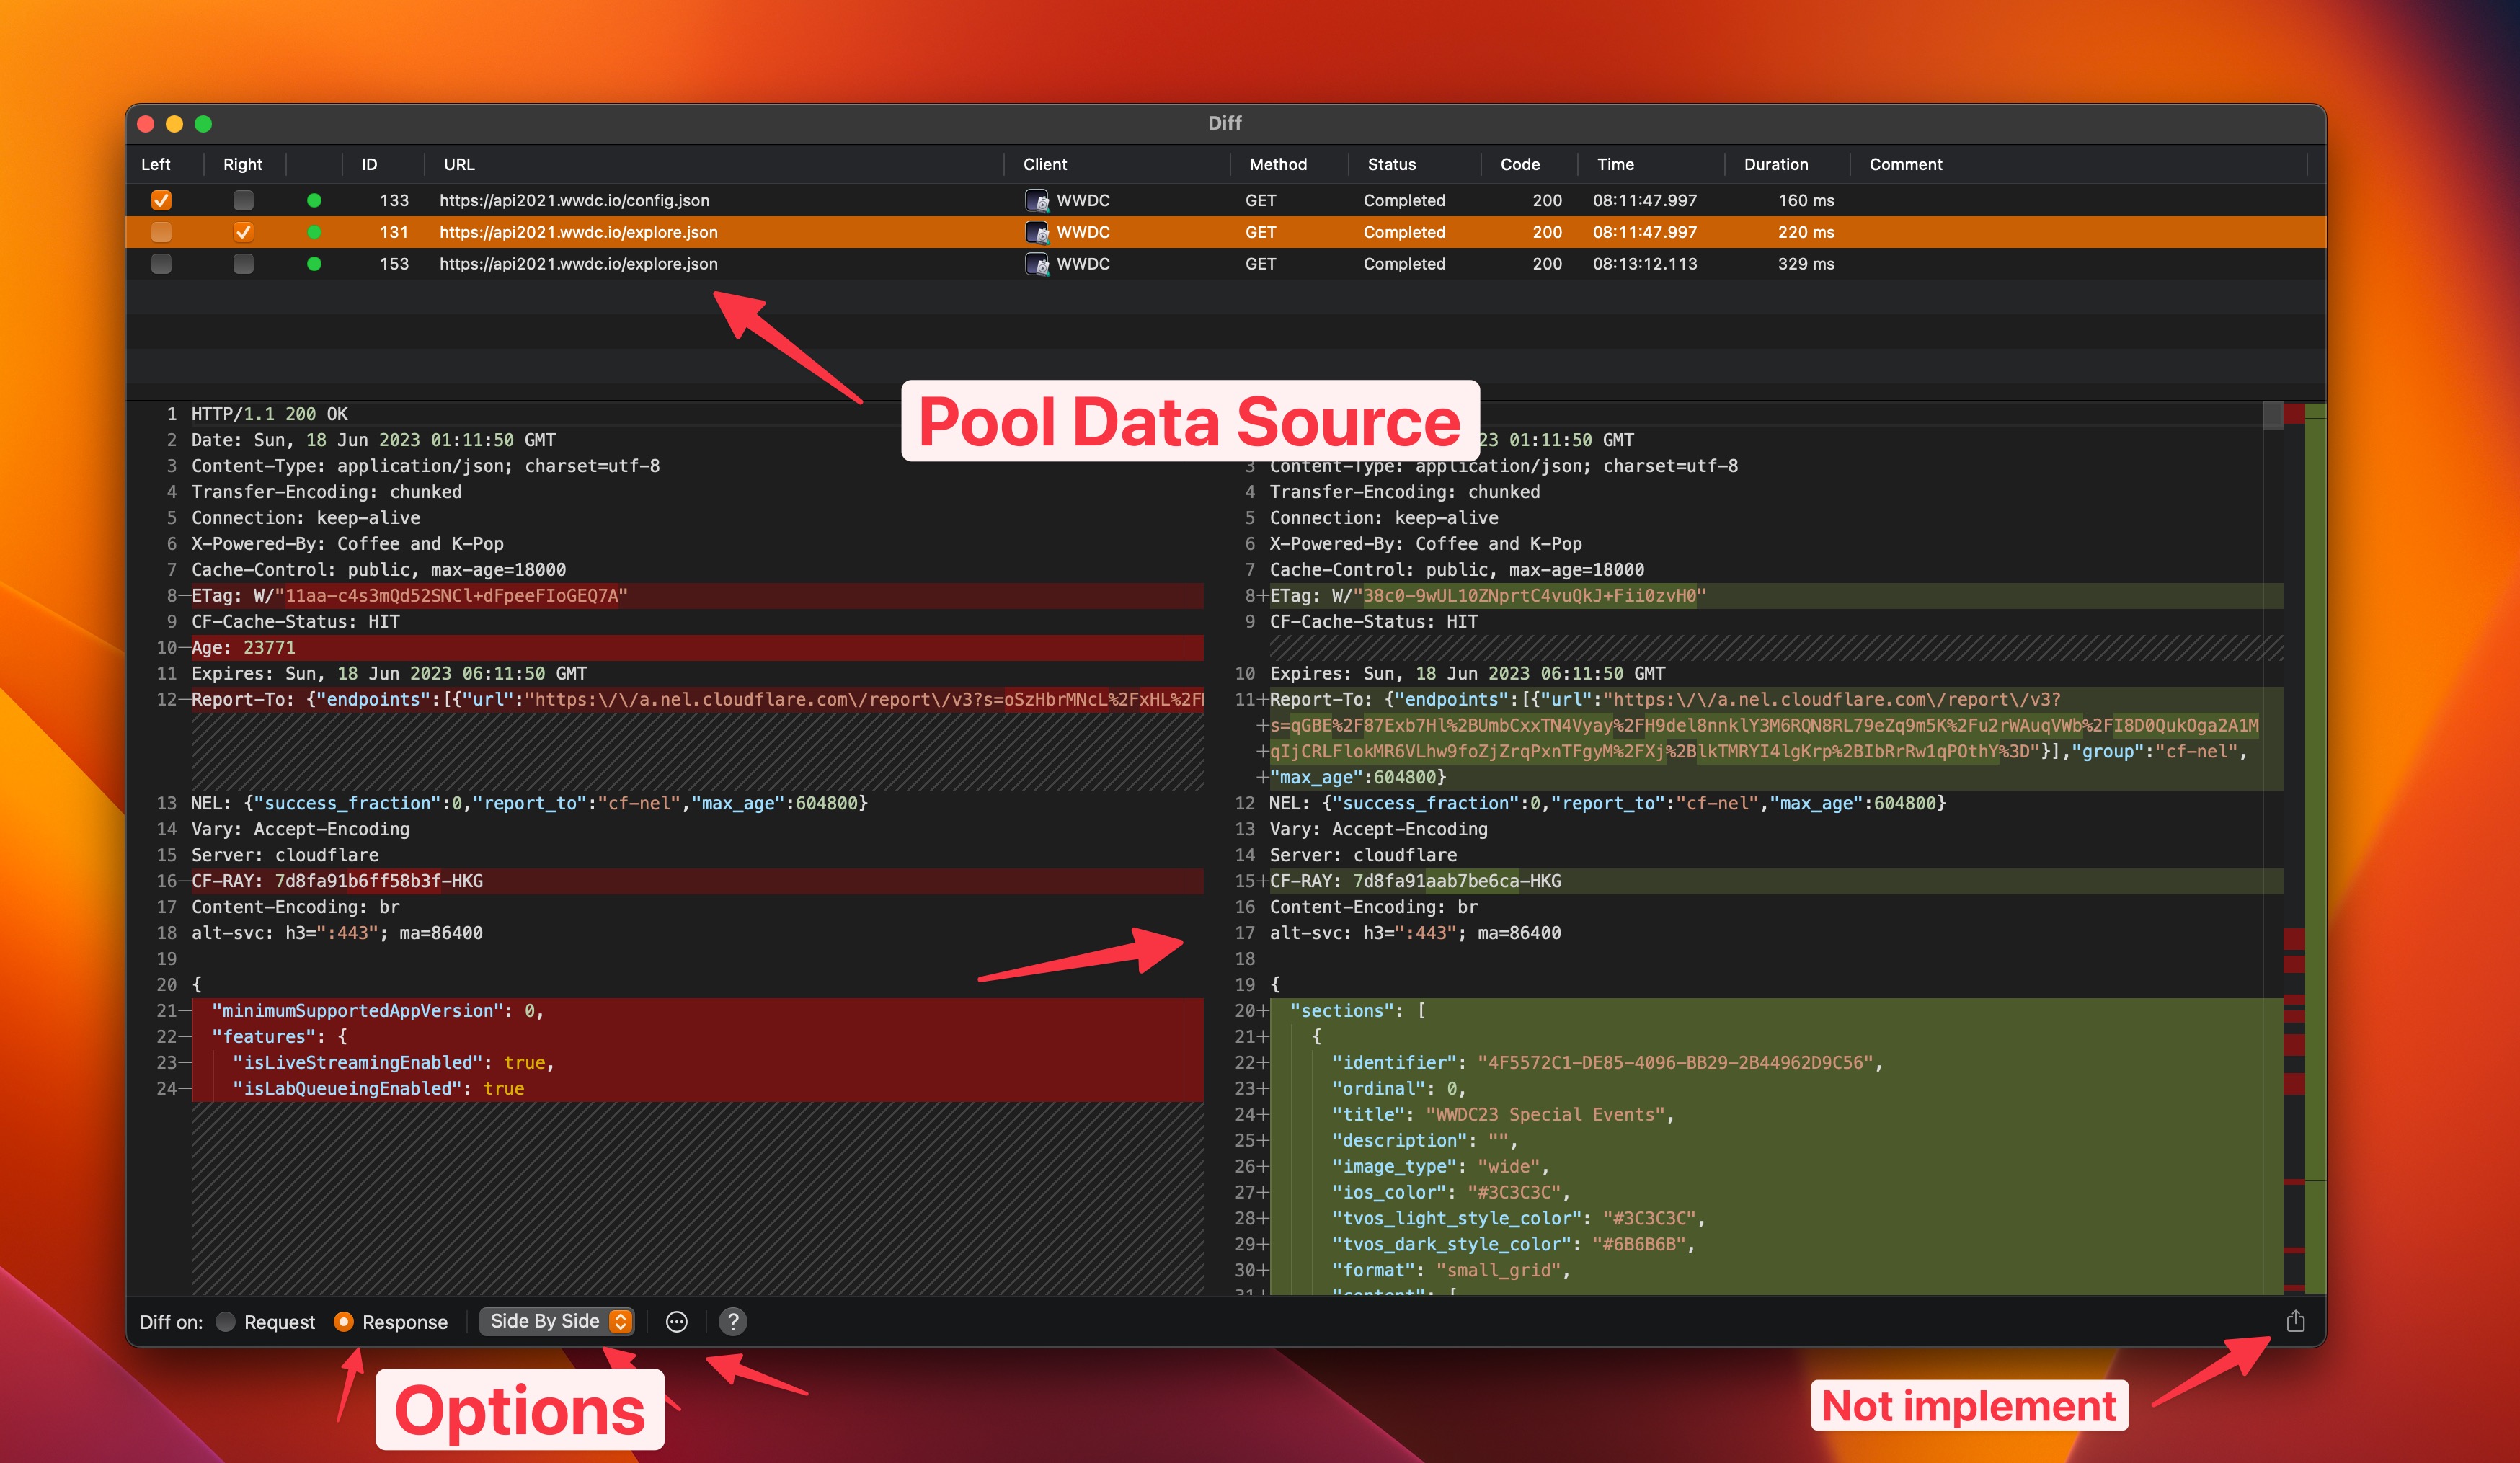Viewport: 2520px width, 1463px height.
Task: Click the share icon in the bottom right
Action: 2295,1321
